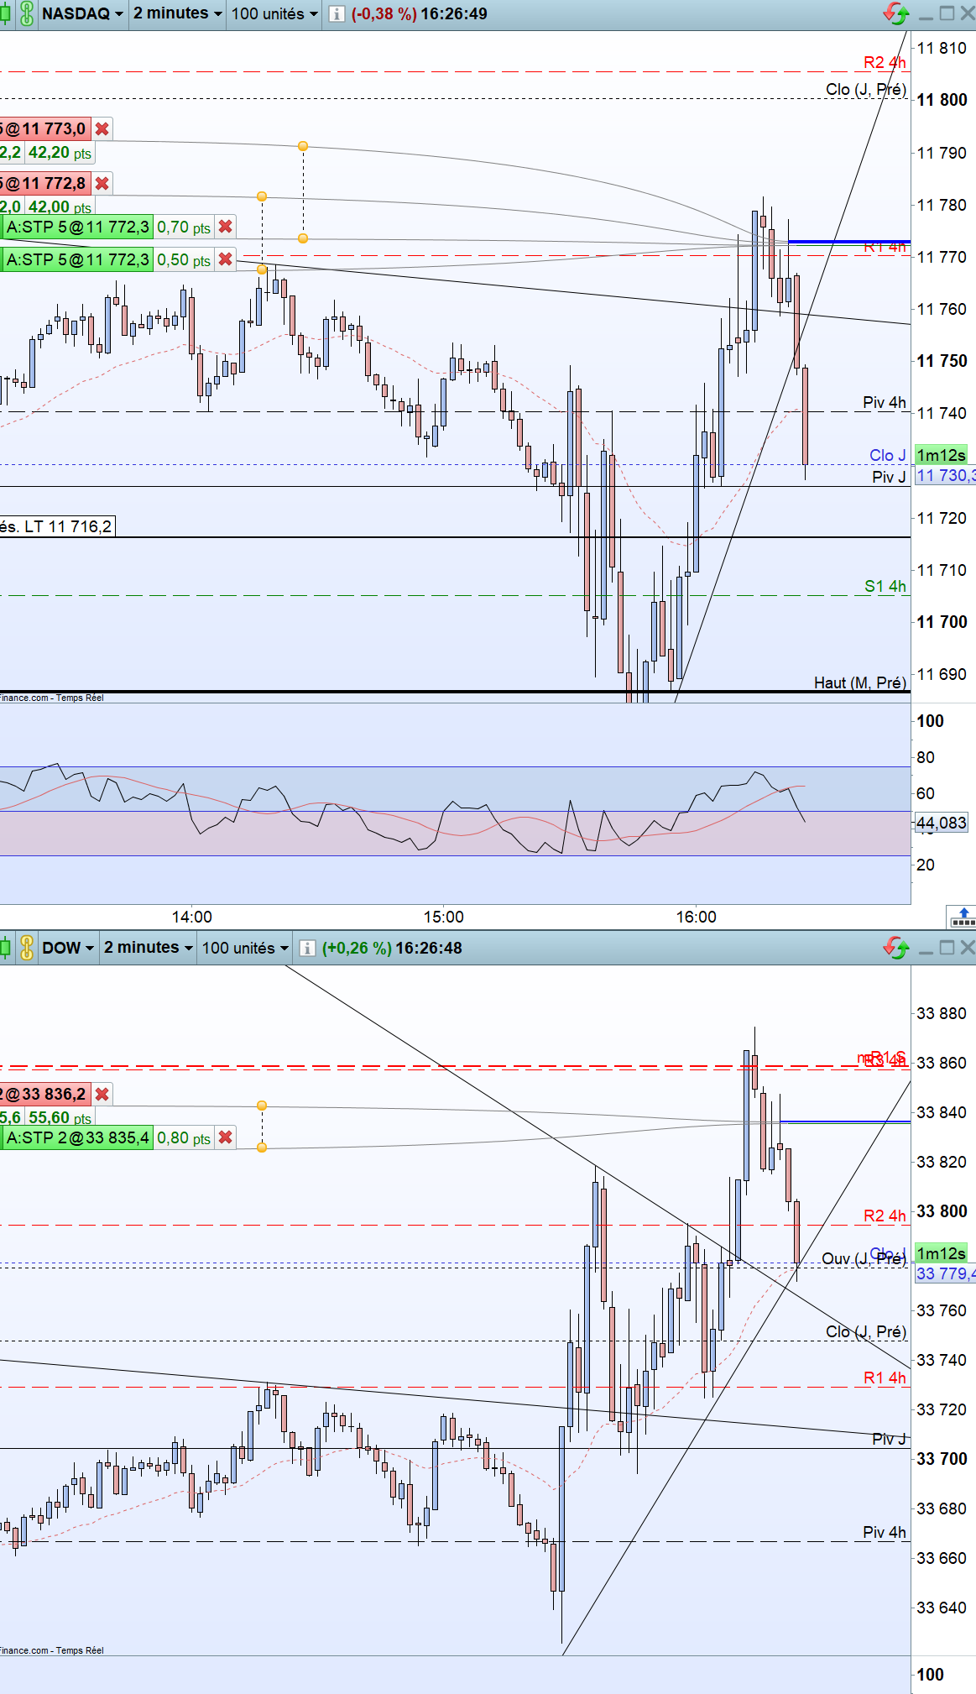The image size is (976, 1694).
Task: Open the 100 unités dropdown on NASDAQ chart
Action: click(274, 13)
